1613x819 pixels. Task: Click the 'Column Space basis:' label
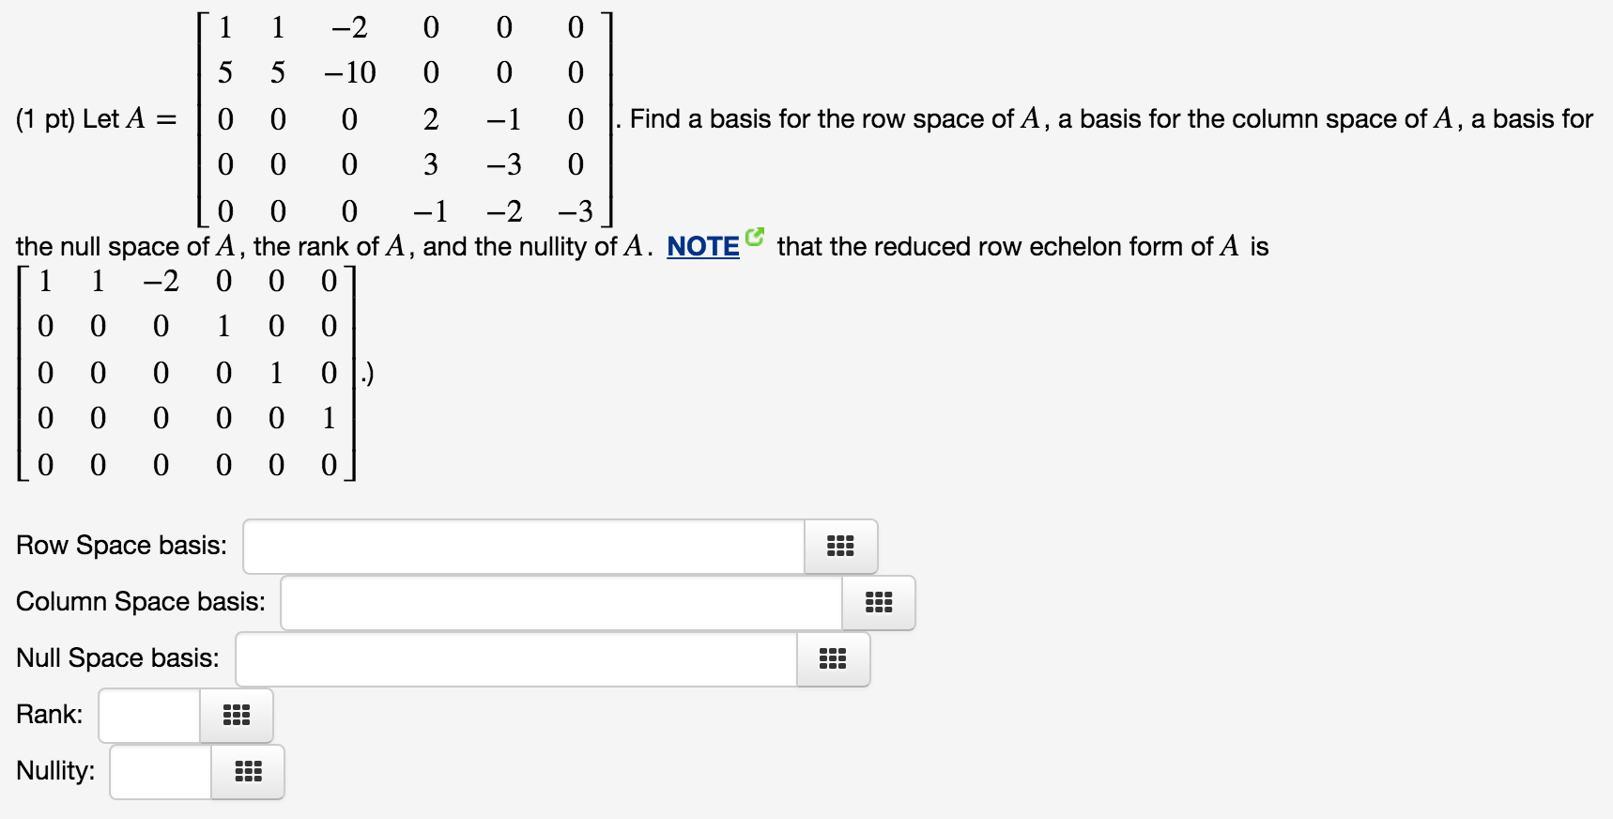tap(141, 602)
